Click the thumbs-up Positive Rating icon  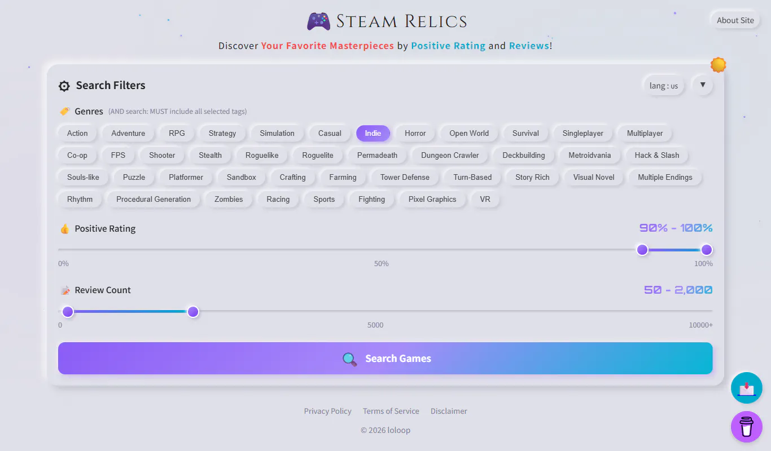tap(65, 229)
